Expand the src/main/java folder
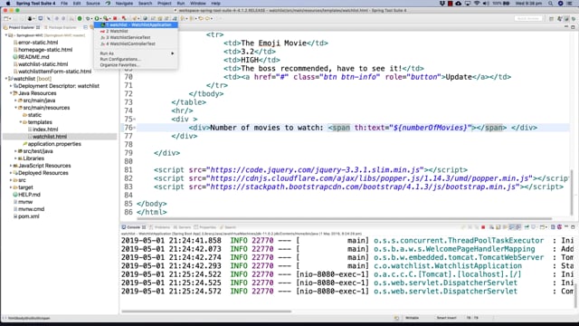This screenshot has width=579, height=326. (x=15, y=101)
